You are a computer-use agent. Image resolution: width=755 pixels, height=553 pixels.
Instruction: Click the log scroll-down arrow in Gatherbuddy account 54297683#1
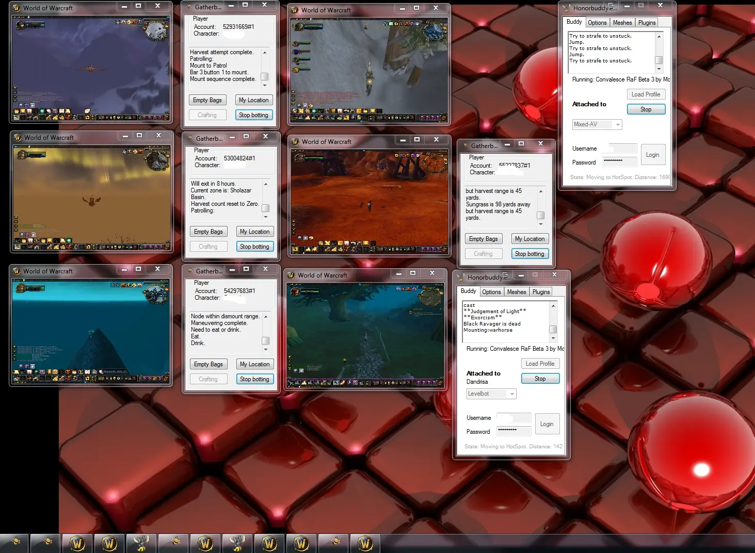point(266,349)
